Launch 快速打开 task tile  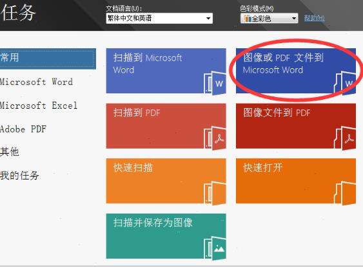click(x=296, y=181)
